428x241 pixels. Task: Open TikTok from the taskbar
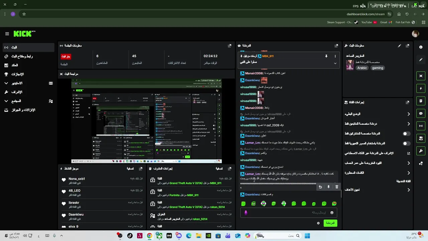(x=130, y=236)
